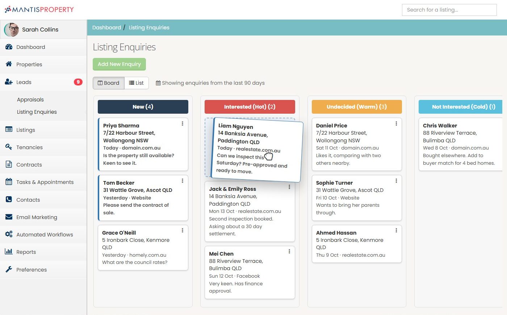The width and height of the screenshot is (507, 315).
Task: Click Add New Enquiry button
Action: pyautogui.click(x=119, y=64)
